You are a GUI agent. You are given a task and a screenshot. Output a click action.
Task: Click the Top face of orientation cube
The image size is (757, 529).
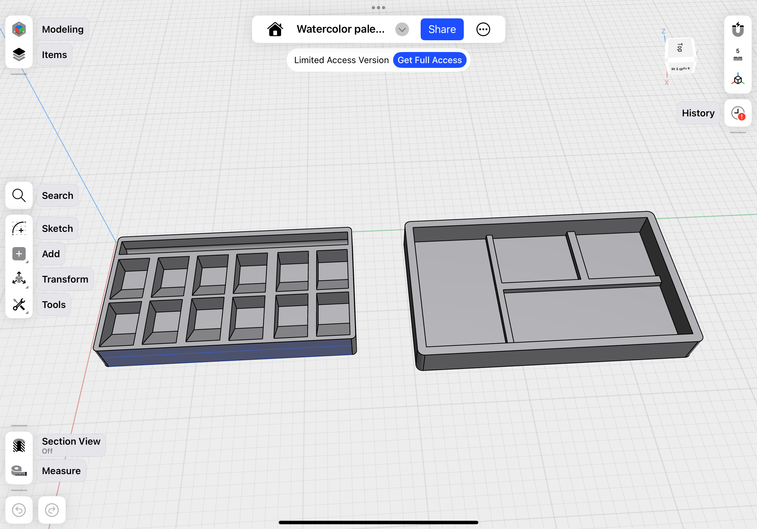point(680,48)
